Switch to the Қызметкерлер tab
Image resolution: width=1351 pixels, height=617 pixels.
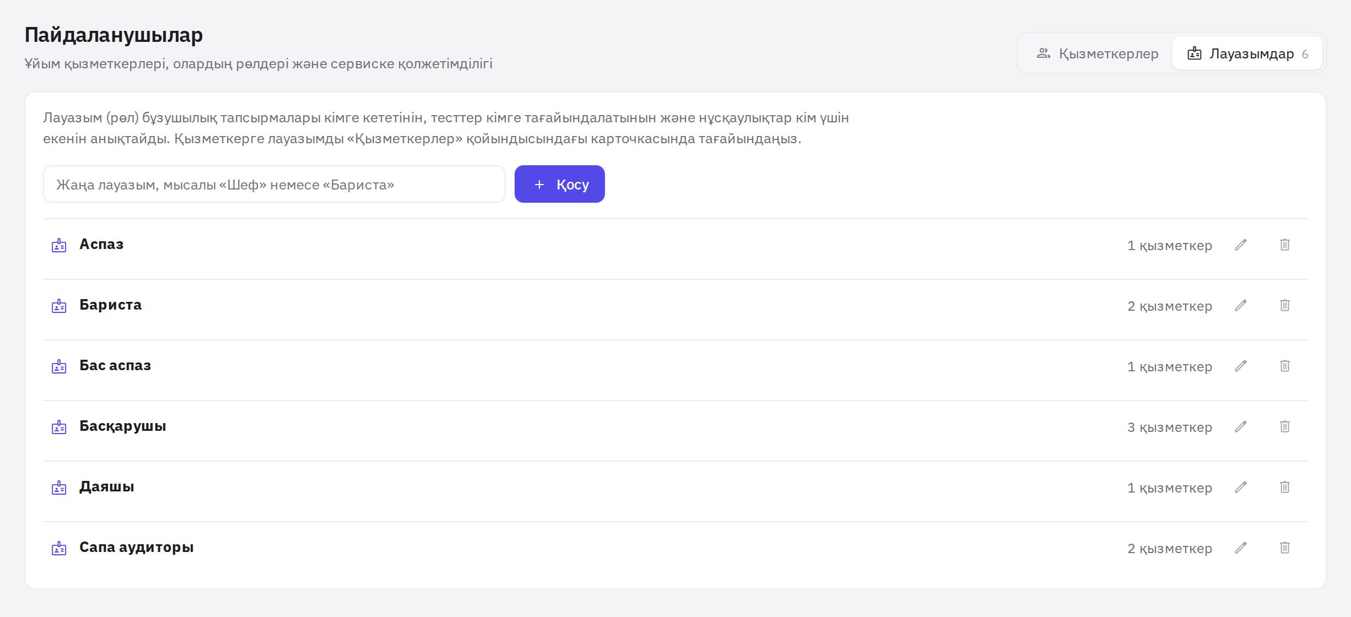point(1097,53)
